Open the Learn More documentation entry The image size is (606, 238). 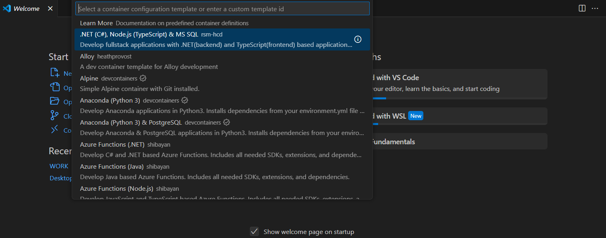(96, 23)
